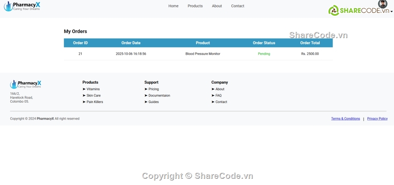Open the Products menu item

coord(195,6)
